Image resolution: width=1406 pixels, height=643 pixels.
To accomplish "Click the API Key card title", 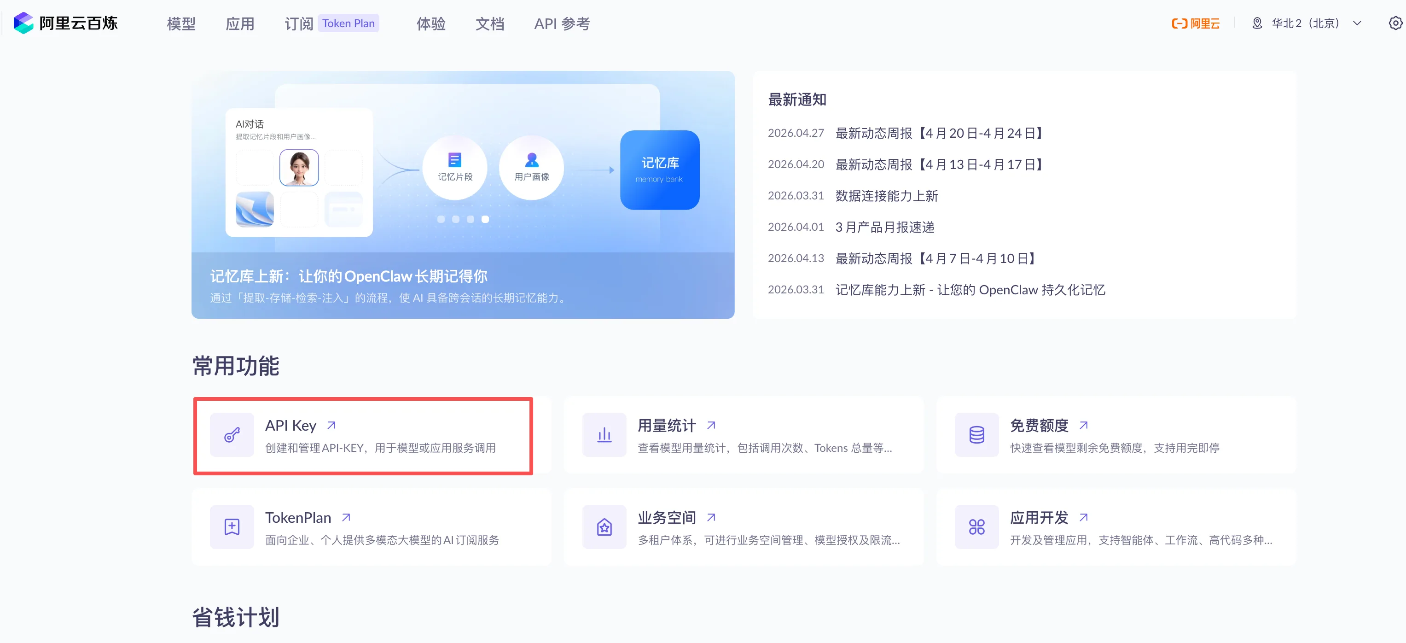I will click(291, 425).
